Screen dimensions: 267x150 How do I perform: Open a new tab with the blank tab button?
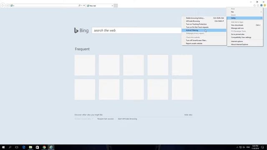click(x=116, y=5)
